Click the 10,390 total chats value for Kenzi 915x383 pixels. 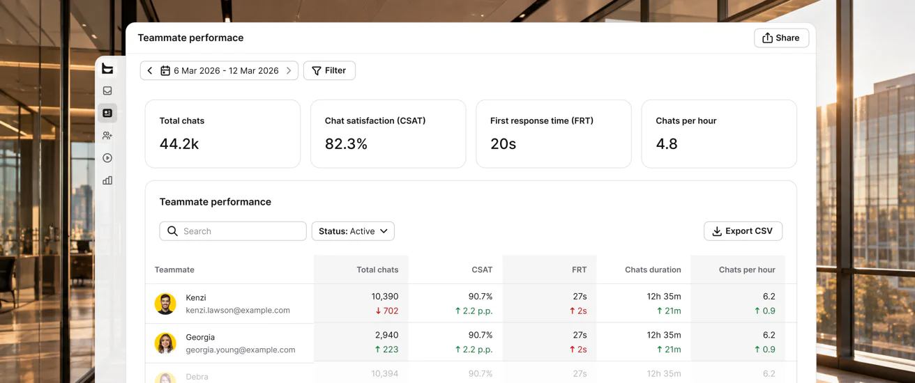point(385,297)
